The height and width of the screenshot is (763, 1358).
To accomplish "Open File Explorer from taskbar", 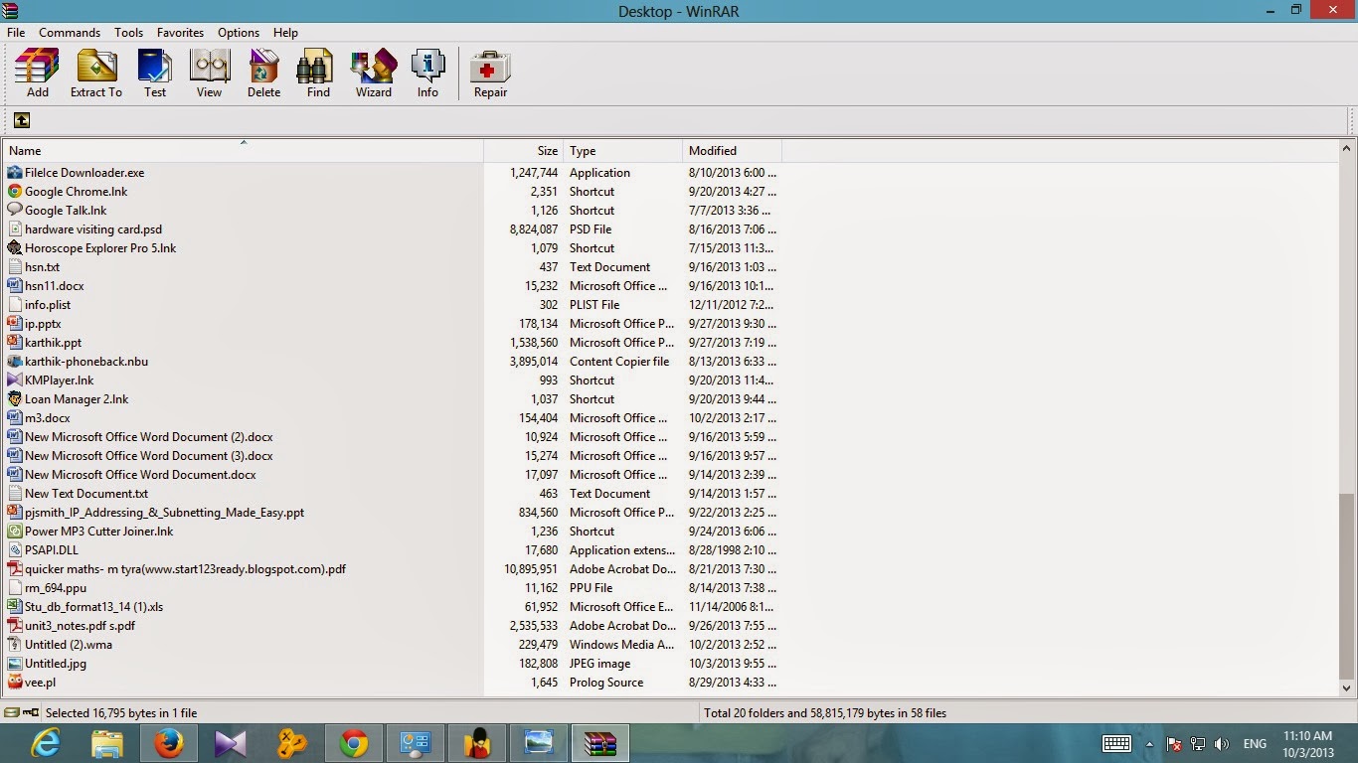I will tap(107, 743).
